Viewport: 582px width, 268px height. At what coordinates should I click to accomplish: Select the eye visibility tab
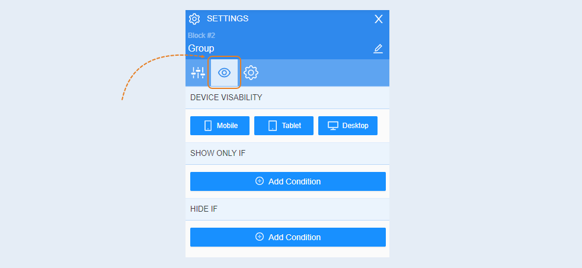point(224,72)
